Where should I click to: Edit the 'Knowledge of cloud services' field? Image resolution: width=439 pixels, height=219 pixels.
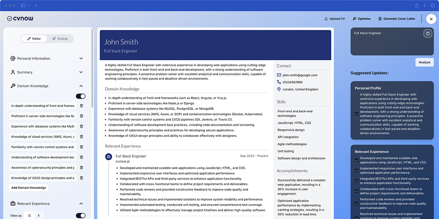tap(43, 137)
